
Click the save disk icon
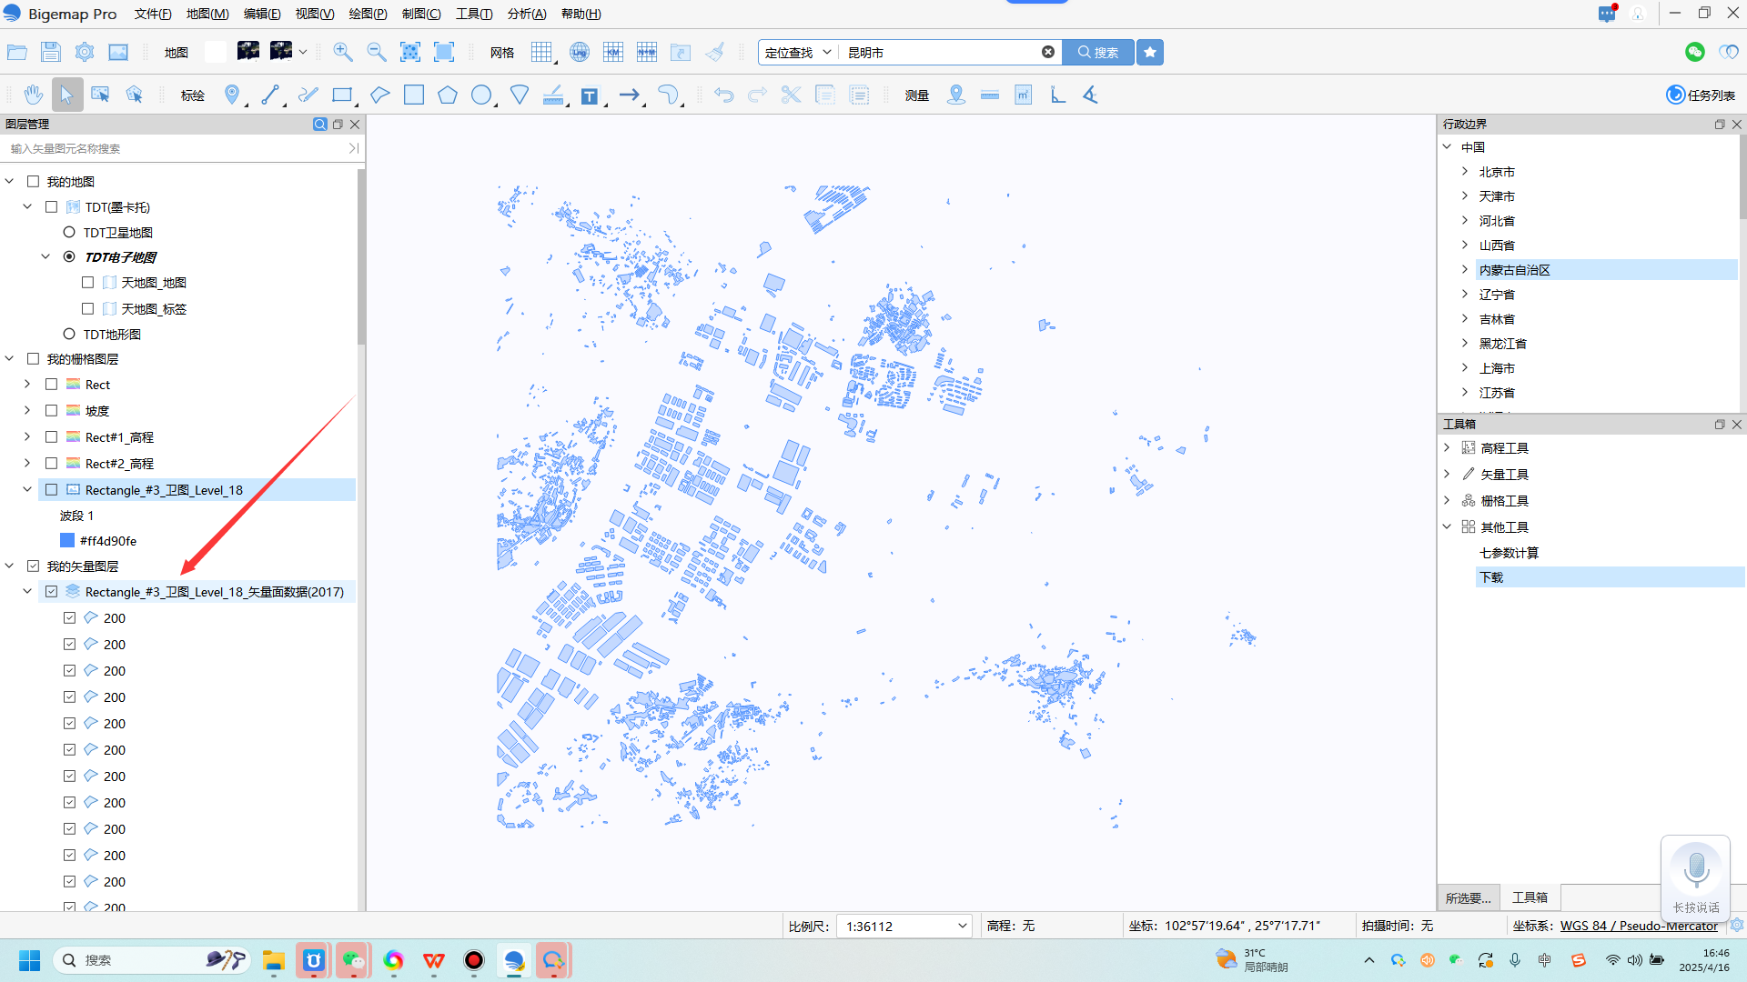point(50,52)
